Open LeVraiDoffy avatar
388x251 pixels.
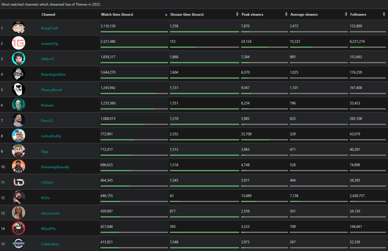coord(18,136)
